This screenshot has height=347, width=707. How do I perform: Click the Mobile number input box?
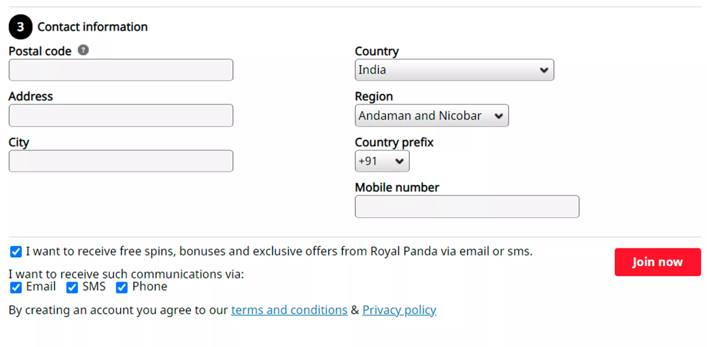pos(467,207)
